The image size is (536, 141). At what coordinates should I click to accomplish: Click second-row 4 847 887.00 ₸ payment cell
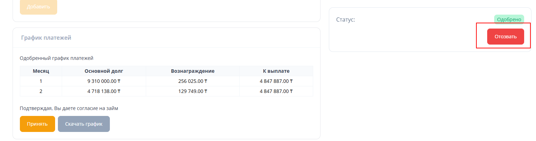(276, 91)
